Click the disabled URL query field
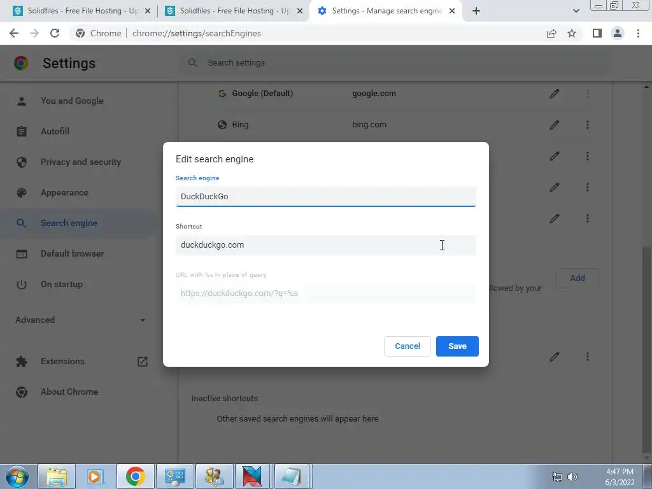652x489 pixels. [325, 293]
